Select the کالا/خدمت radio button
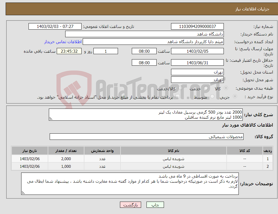This screenshot has width=278, height=214. tap(181, 88)
